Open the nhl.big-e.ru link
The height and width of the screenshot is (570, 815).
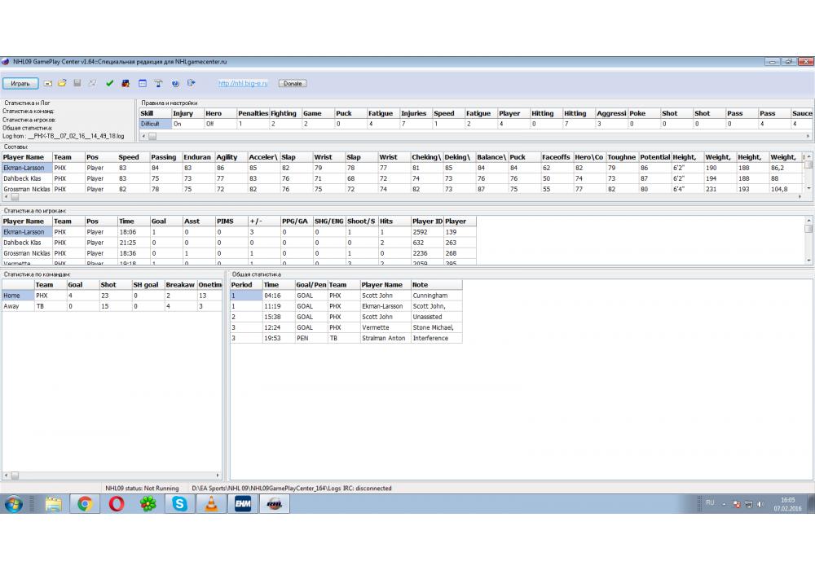pos(243,83)
